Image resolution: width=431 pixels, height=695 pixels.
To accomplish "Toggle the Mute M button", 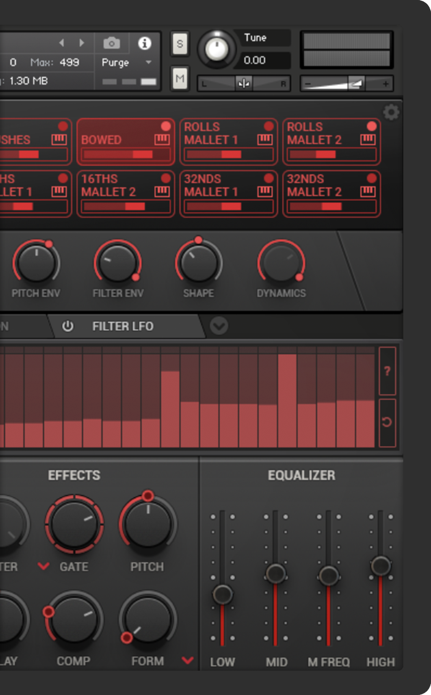I will click(x=180, y=78).
